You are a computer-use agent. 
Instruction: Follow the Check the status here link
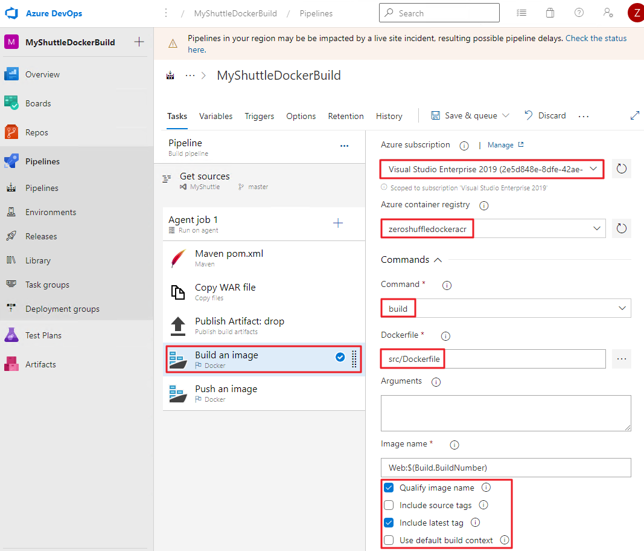click(x=596, y=38)
